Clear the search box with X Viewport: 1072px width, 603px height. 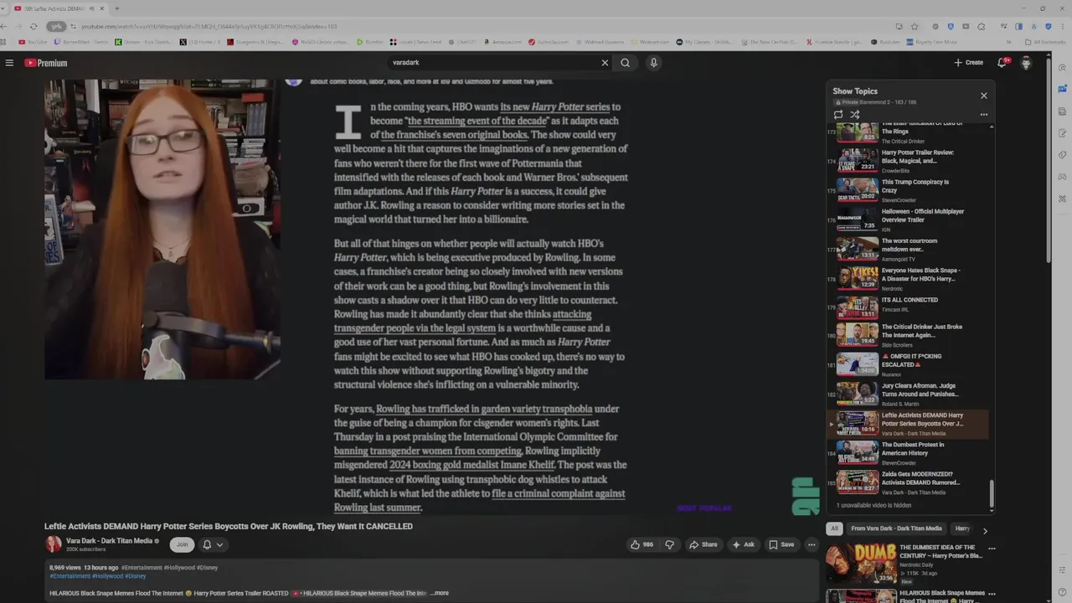coord(605,63)
